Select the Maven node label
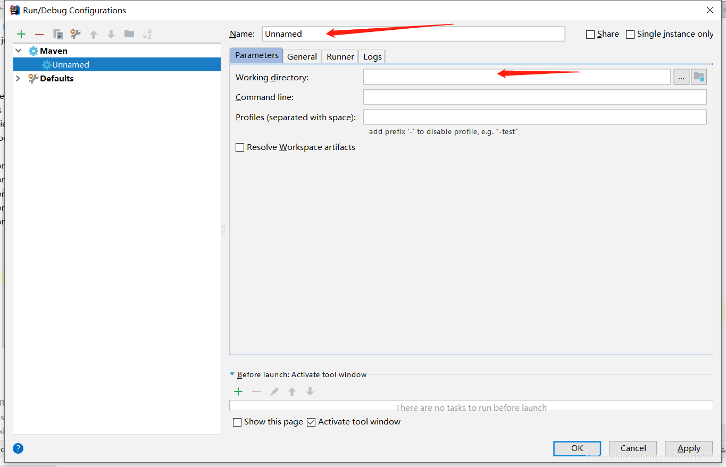Image resolution: width=726 pixels, height=467 pixels. [x=54, y=51]
